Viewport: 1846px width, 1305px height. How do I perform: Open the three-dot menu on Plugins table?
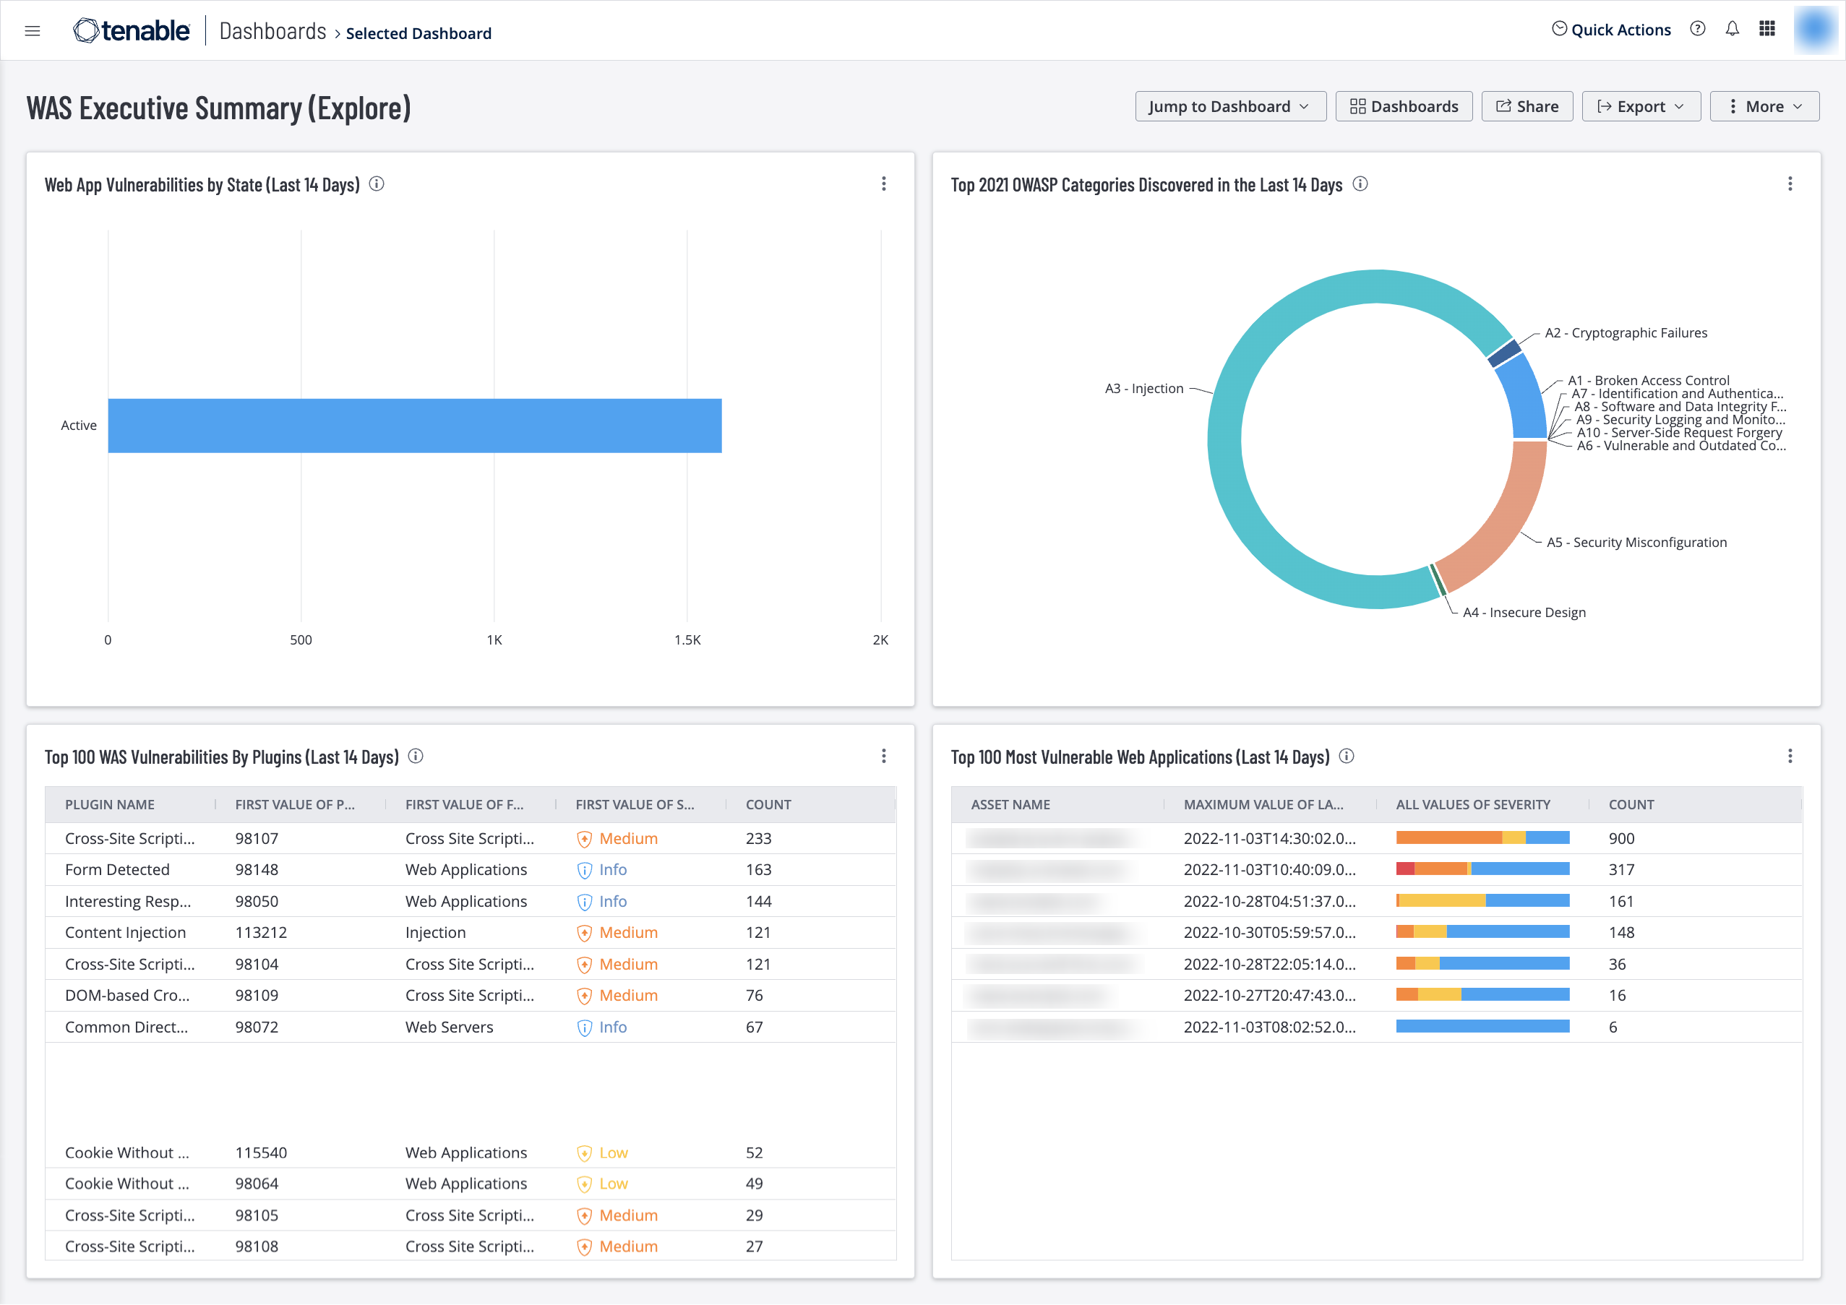884,756
